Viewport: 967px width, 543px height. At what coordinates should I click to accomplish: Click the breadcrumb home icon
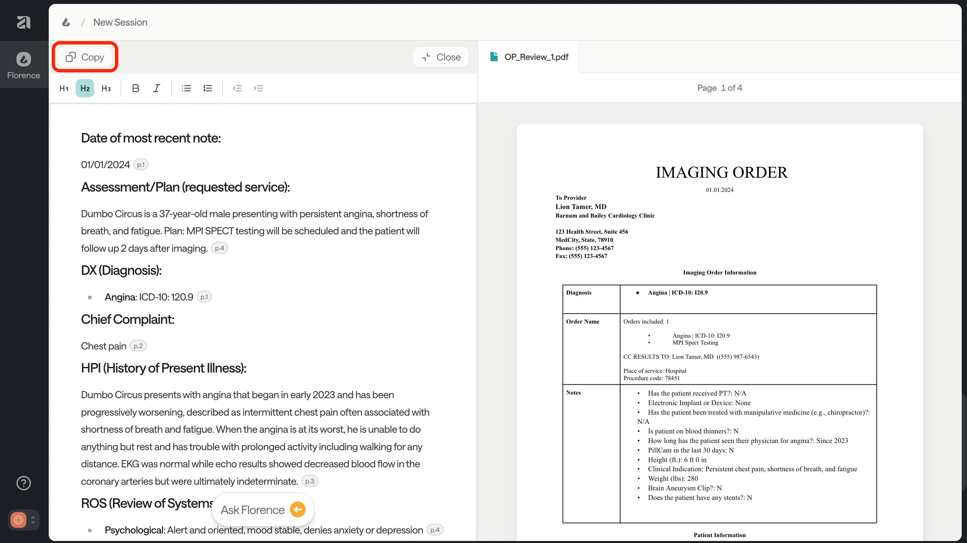[x=66, y=22]
